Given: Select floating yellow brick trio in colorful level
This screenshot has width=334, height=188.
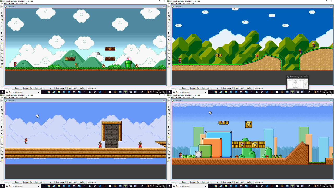Looking at the screenshot, I should click(224, 123).
